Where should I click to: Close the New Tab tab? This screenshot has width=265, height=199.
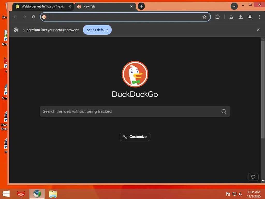(131, 6)
